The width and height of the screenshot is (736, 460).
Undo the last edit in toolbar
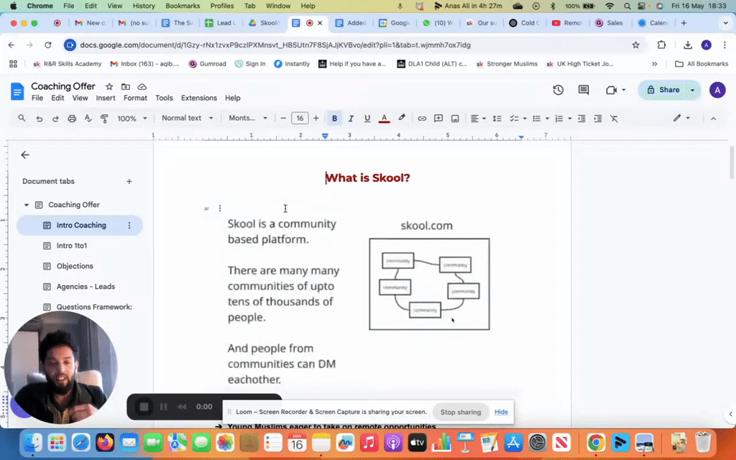click(39, 119)
